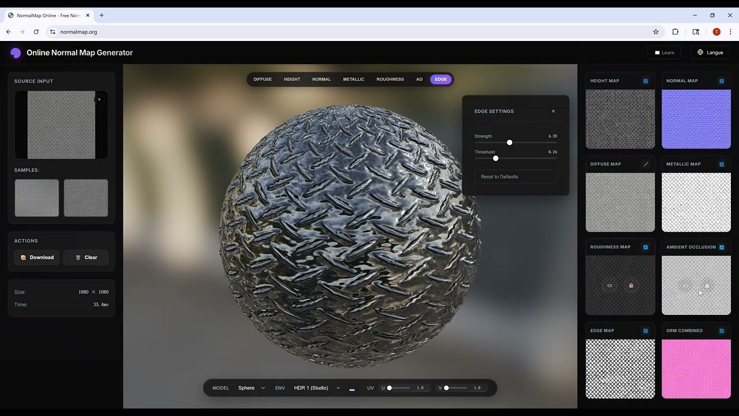
Task: Click the UV U tiling slider handle
Action: tap(389, 388)
